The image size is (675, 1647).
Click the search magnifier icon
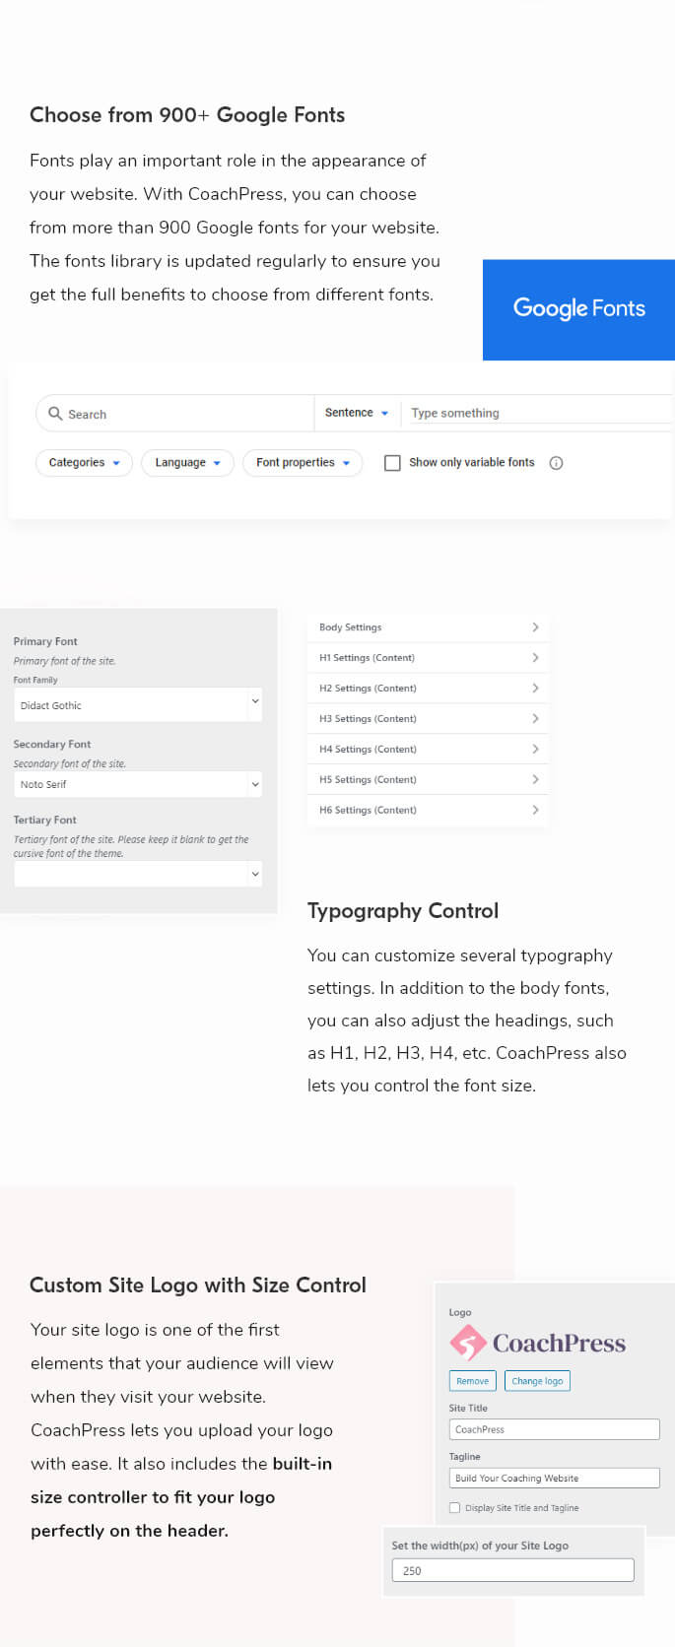[55, 414]
